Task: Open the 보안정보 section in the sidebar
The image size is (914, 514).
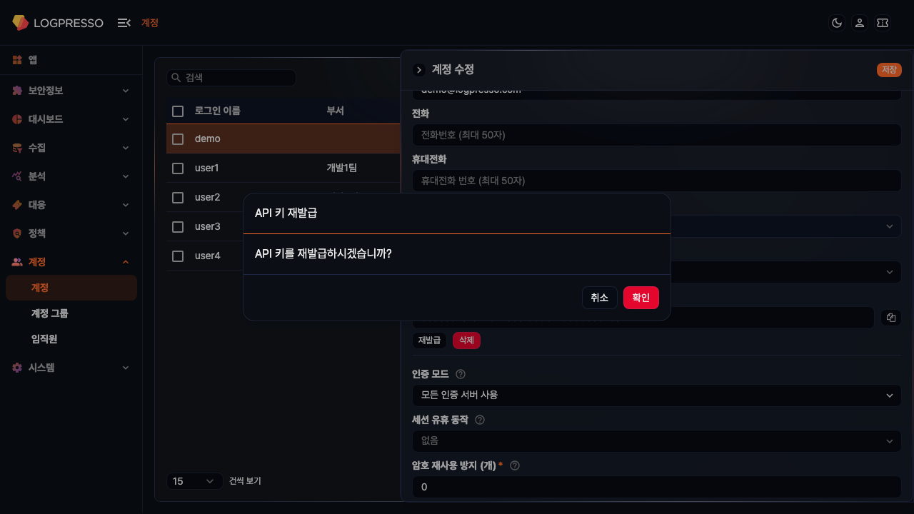Action: click(16, 91)
